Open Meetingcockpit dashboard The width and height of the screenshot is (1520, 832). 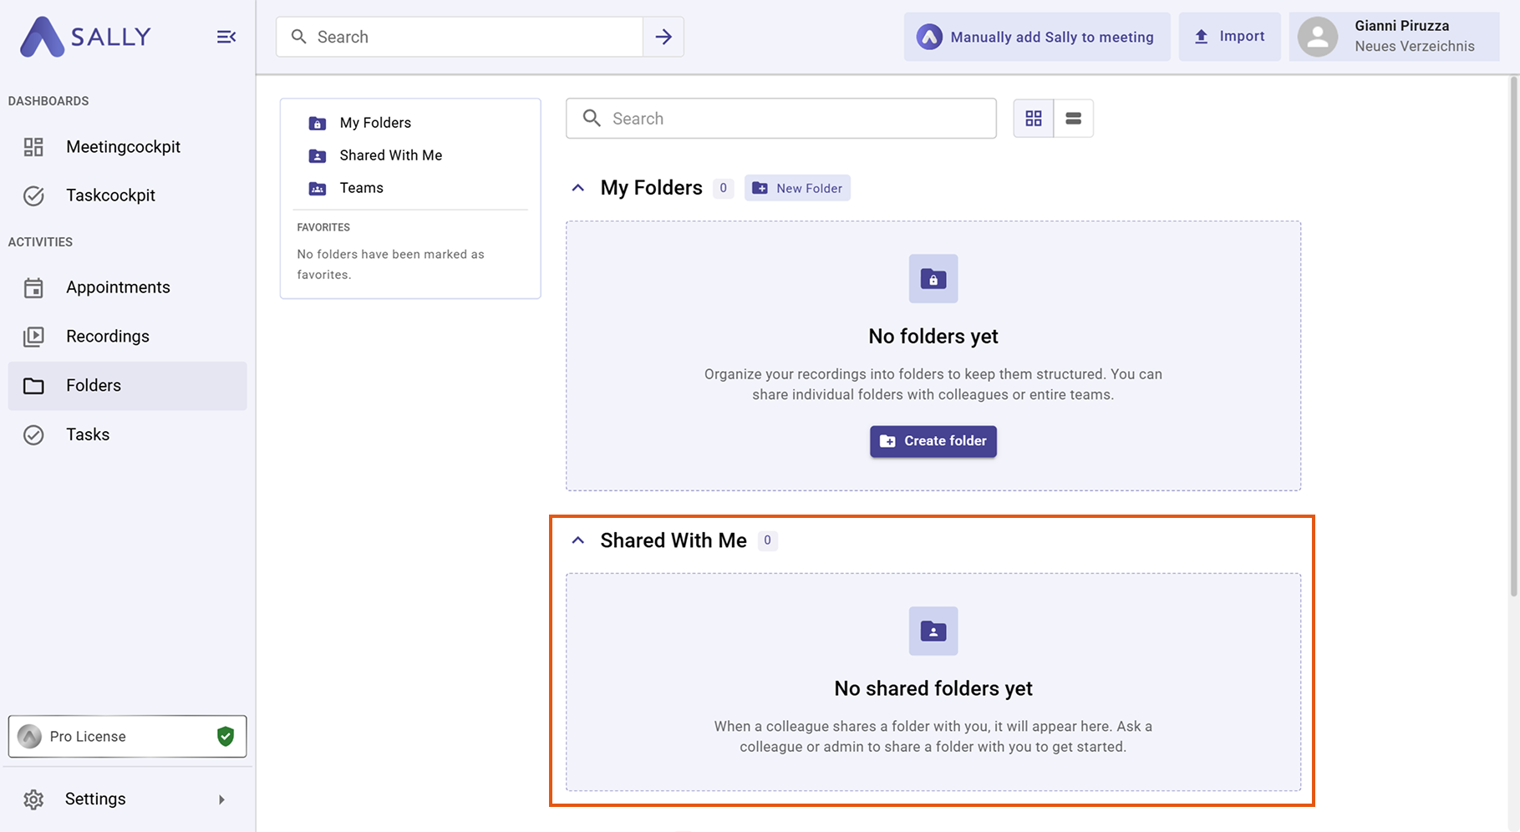123,147
